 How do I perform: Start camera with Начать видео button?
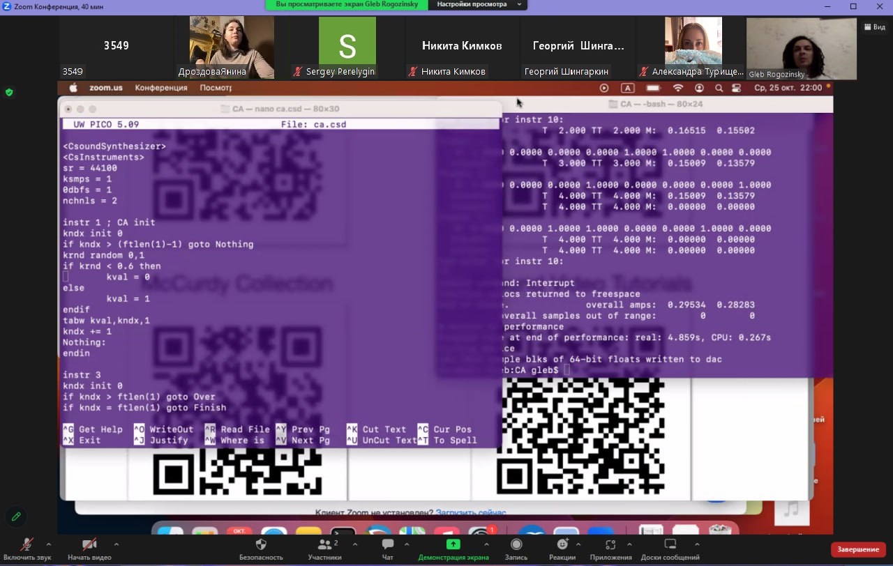(89, 545)
